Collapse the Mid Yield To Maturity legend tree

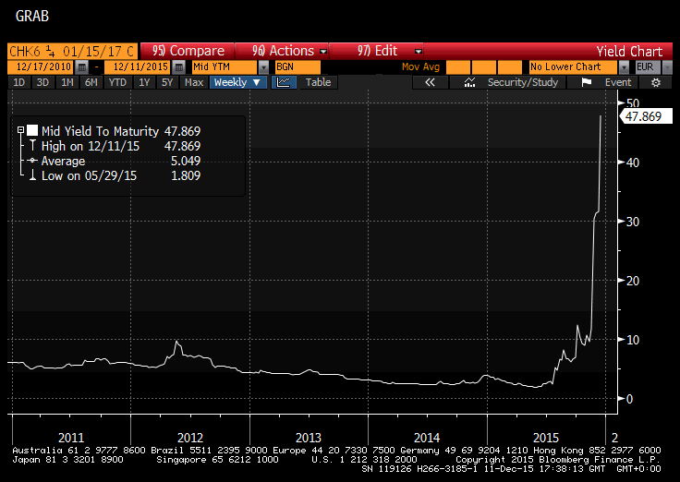coord(20,130)
